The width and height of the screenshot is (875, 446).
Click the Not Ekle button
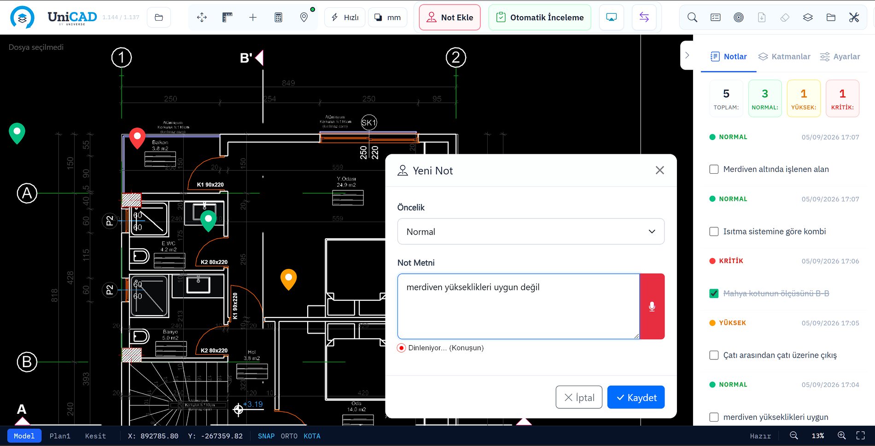point(450,18)
